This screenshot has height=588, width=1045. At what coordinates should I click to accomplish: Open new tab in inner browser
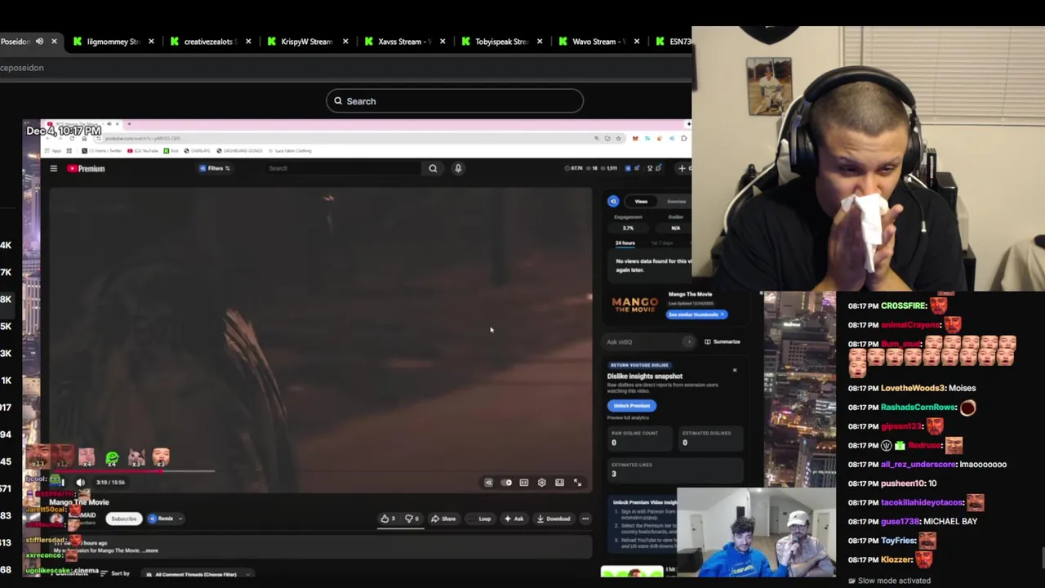click(127, 125)
